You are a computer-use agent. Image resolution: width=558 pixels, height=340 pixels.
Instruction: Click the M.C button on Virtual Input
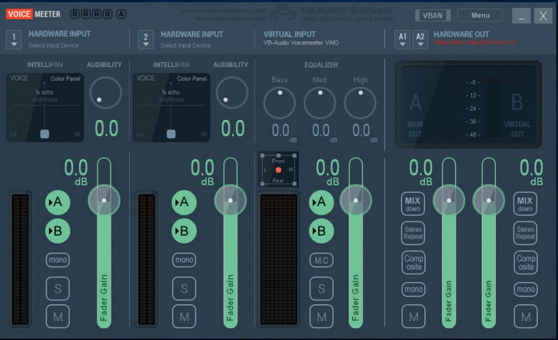point(322,261)
